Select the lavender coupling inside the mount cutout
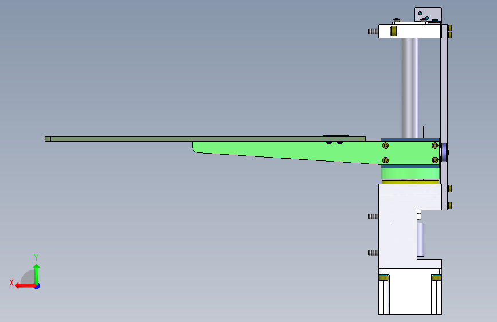Image resolution: width=497 pixels, height=322 pixels. click(x=421, y=239)
